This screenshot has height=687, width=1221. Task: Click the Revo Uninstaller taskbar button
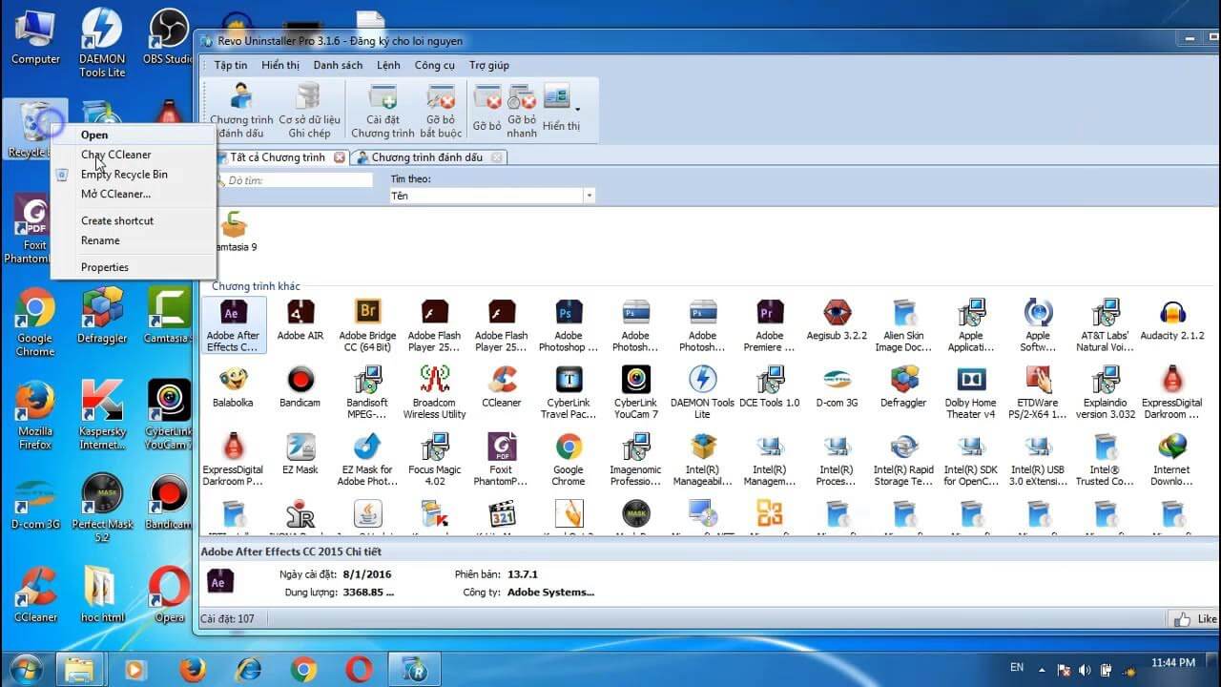coord(416,669)
